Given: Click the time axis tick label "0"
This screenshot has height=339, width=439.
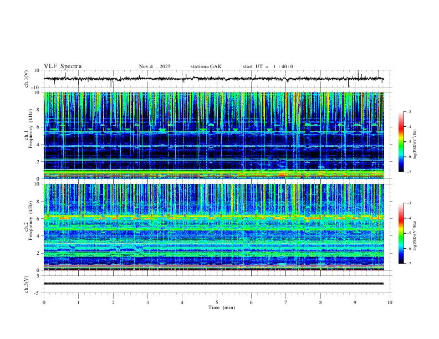Looking at the screenshot, I should [x=44, y=302].
